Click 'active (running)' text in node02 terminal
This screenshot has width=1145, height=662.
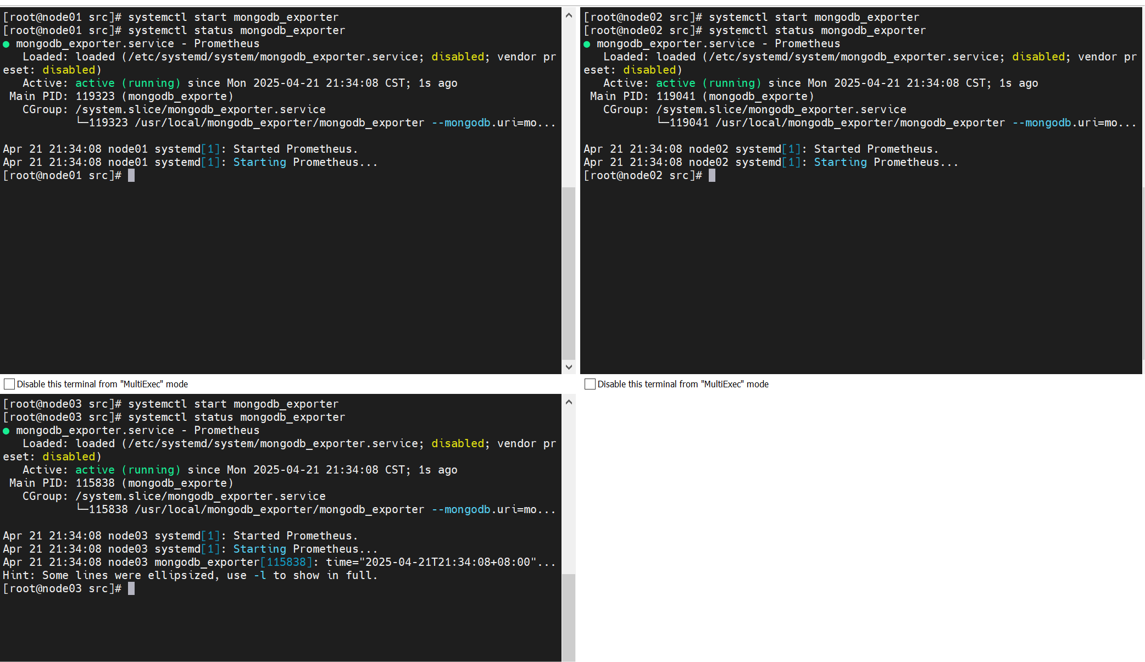pos(708,83)
